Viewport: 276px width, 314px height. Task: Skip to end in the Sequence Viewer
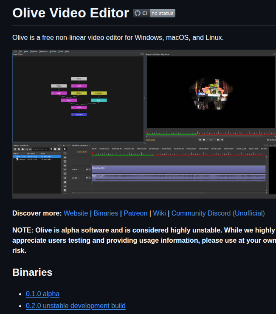coord(222,140)
